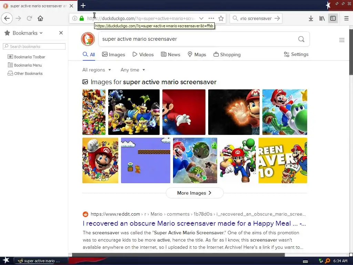Click the star icon in title bar
The height and width of the screenshot is (265, 353).
[x=328, y=5]
